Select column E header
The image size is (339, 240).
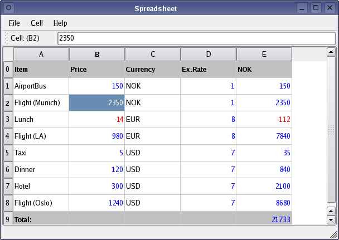pos(264,54)
